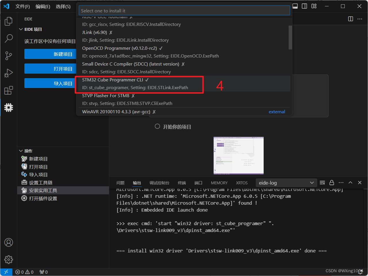The height and width of the screenshot is (276, 368).
Task: Toggle the panel visibility icon in title bar
Action: (x=295, y=6)
